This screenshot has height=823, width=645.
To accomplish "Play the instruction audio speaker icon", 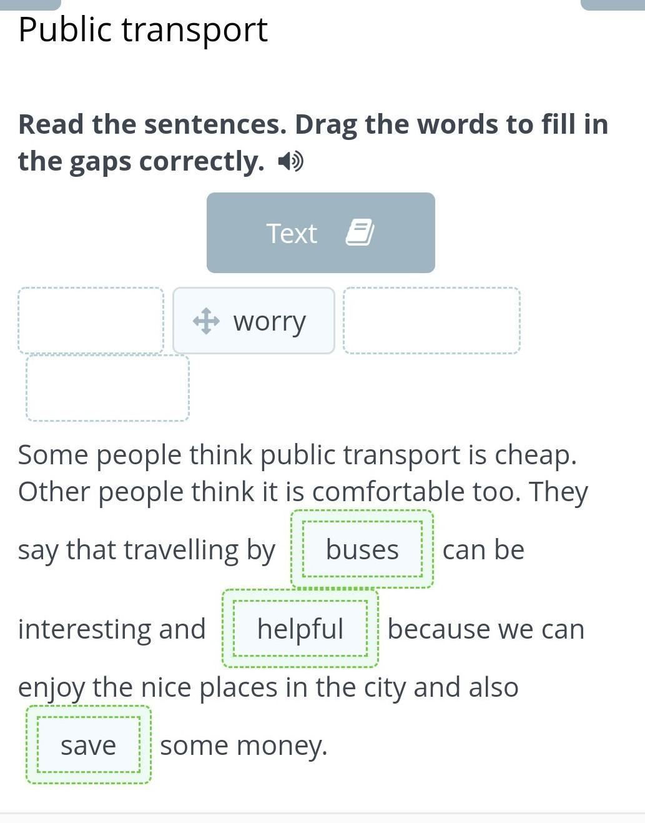I will 290,162.
